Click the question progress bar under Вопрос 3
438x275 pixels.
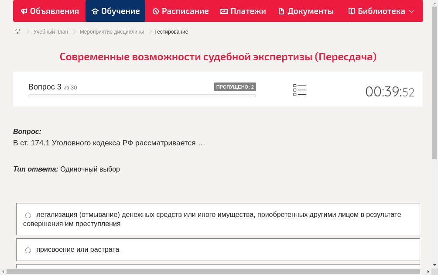pos(142,96)
